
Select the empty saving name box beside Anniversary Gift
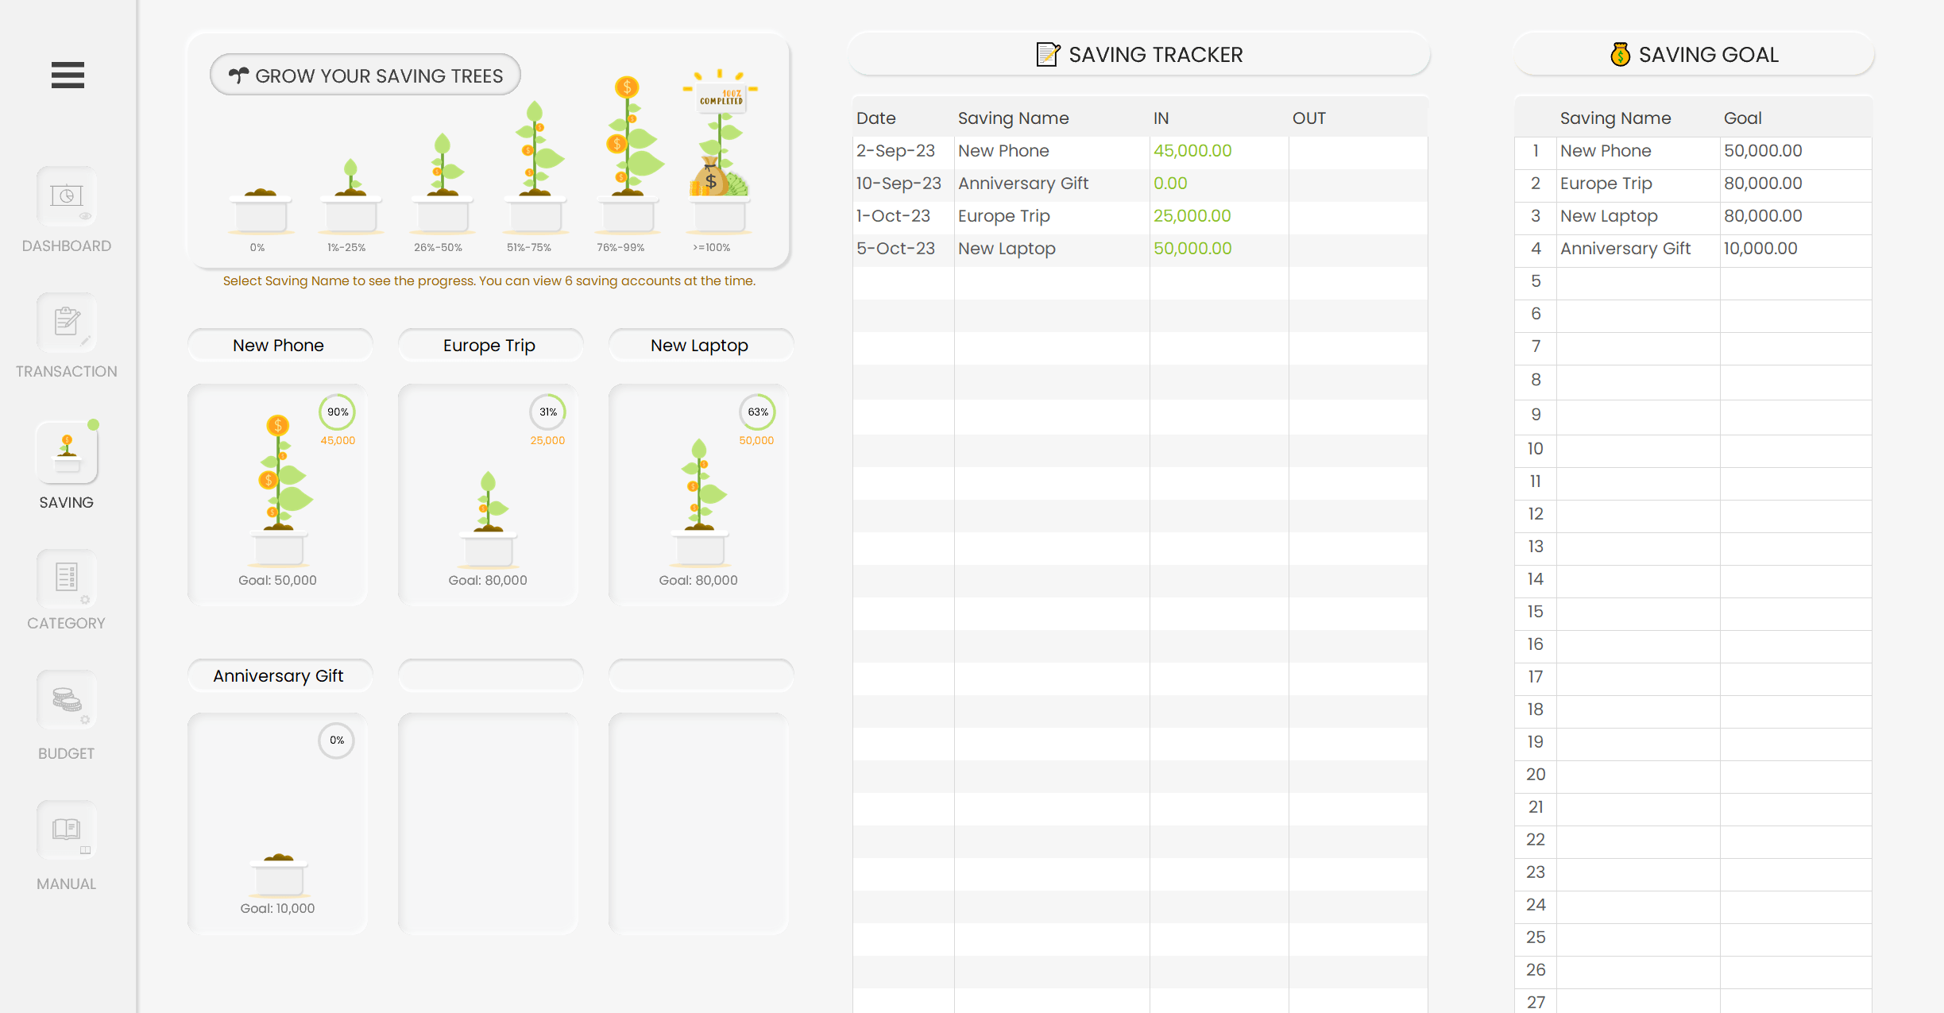[x=489, y=676]
